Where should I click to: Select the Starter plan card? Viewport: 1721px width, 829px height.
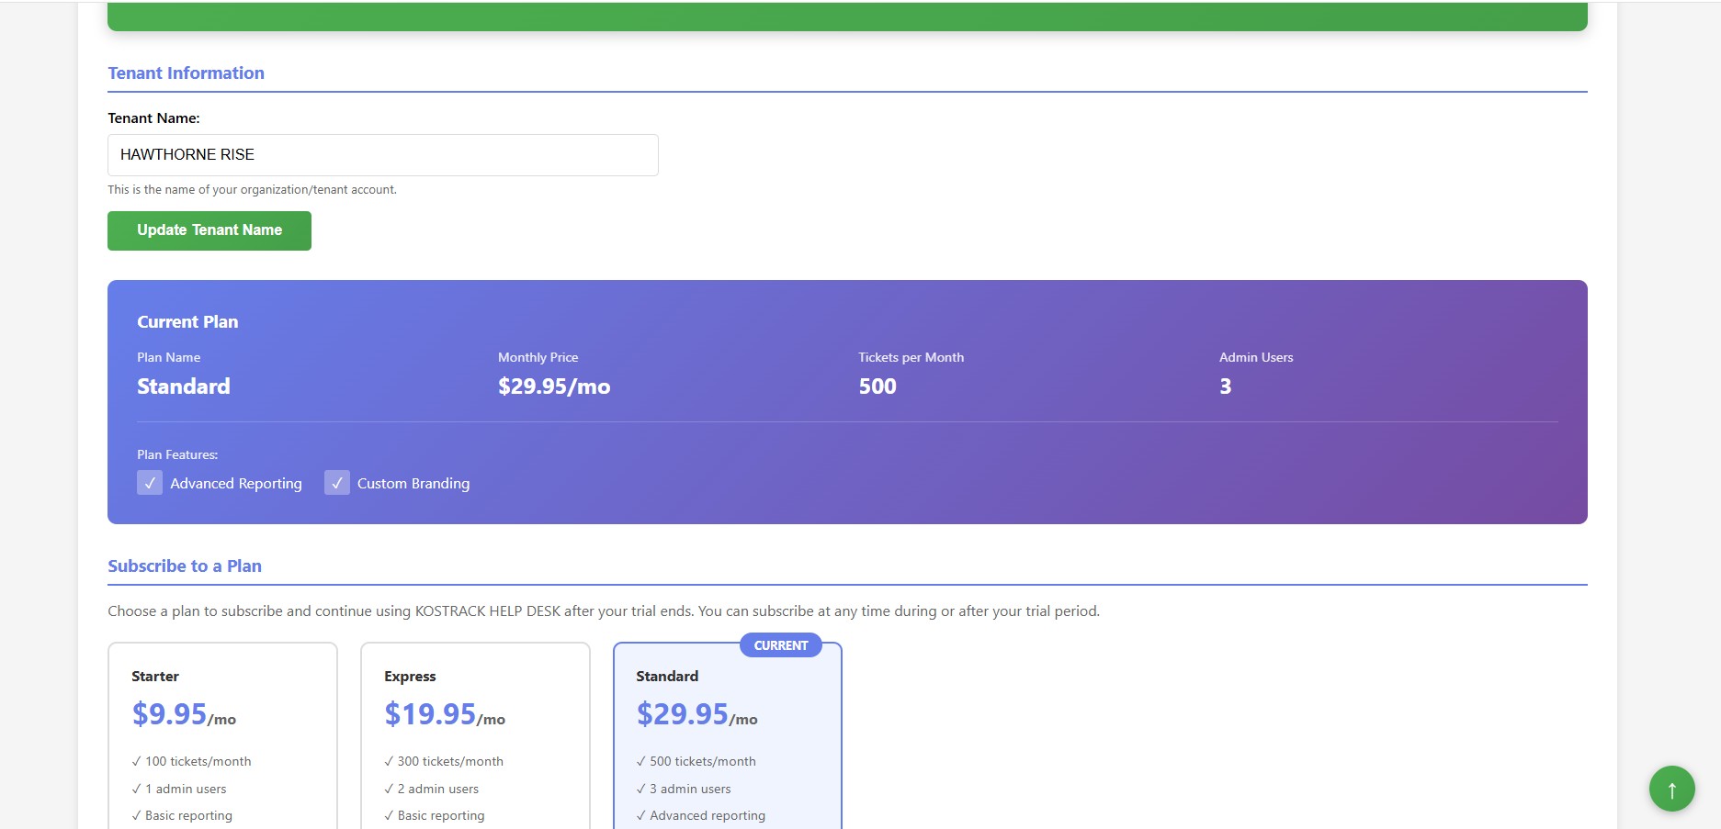(222, 734)
